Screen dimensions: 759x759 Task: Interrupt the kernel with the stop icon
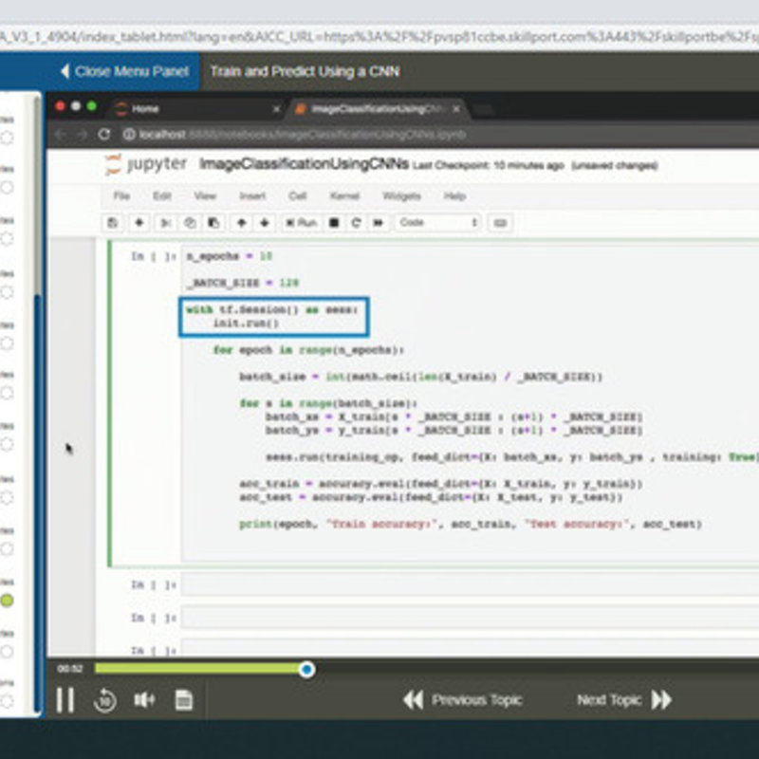point(334,223)
